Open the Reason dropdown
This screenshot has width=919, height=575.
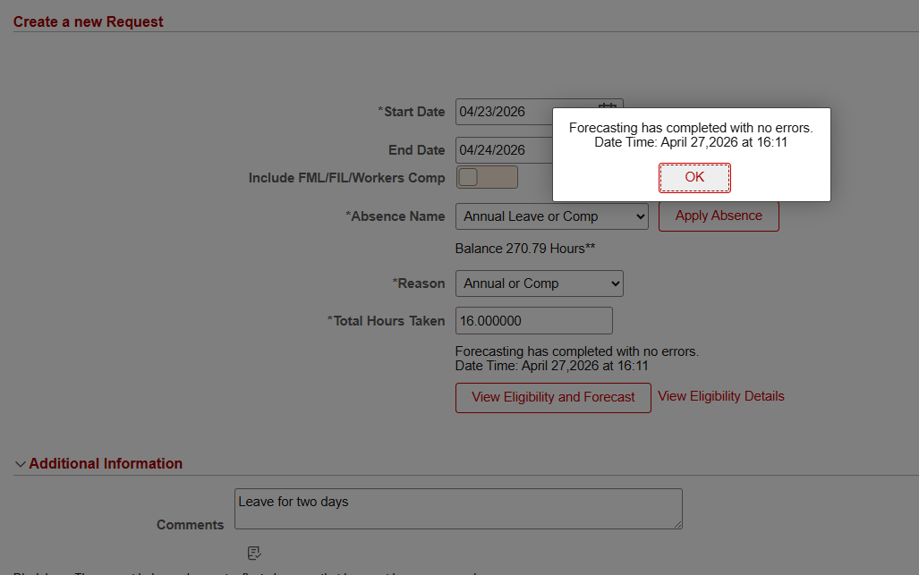540,283
